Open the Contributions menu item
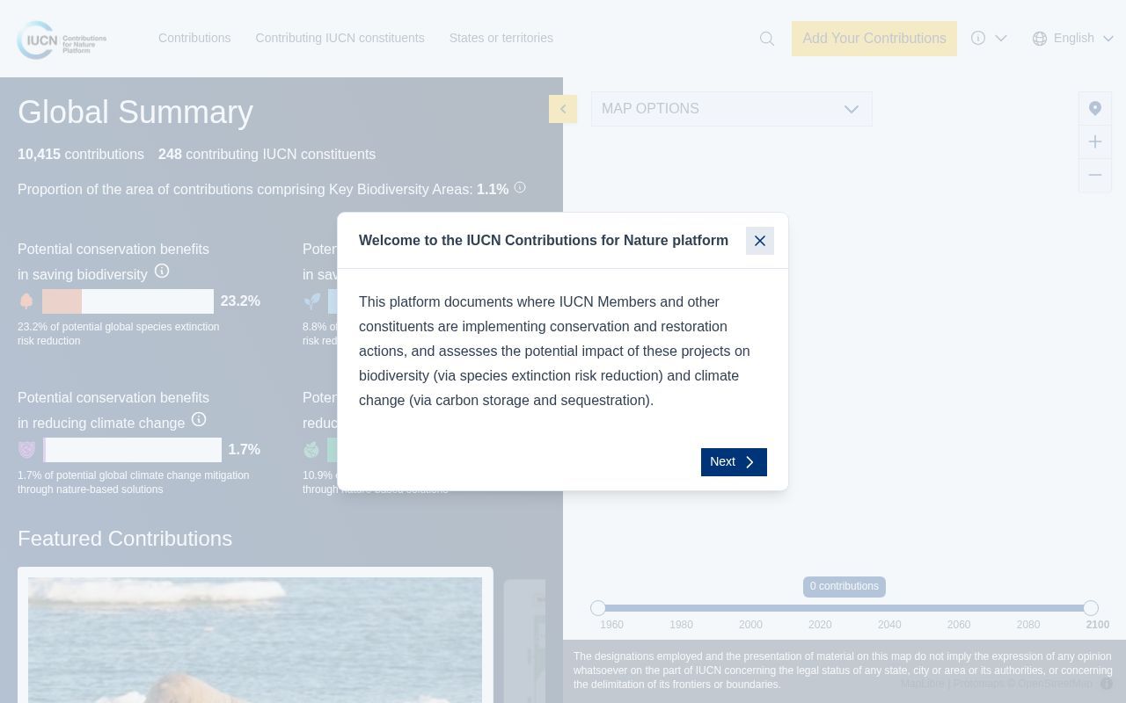1126x703 pixels. click(x=194, y=38)
